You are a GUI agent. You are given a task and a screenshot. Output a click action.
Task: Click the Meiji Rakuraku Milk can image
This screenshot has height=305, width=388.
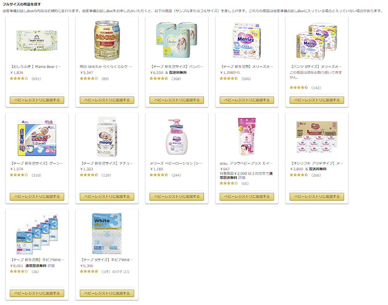[107, 40]
